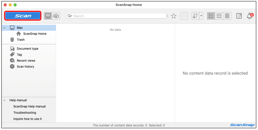258x130 pixels.
Task: Click the search bar resize handle
Action: click(167, 16)
